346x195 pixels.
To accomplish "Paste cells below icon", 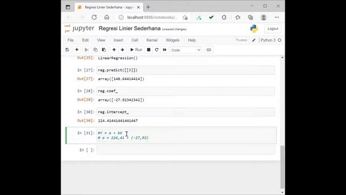I will click(x=104, y=50).
